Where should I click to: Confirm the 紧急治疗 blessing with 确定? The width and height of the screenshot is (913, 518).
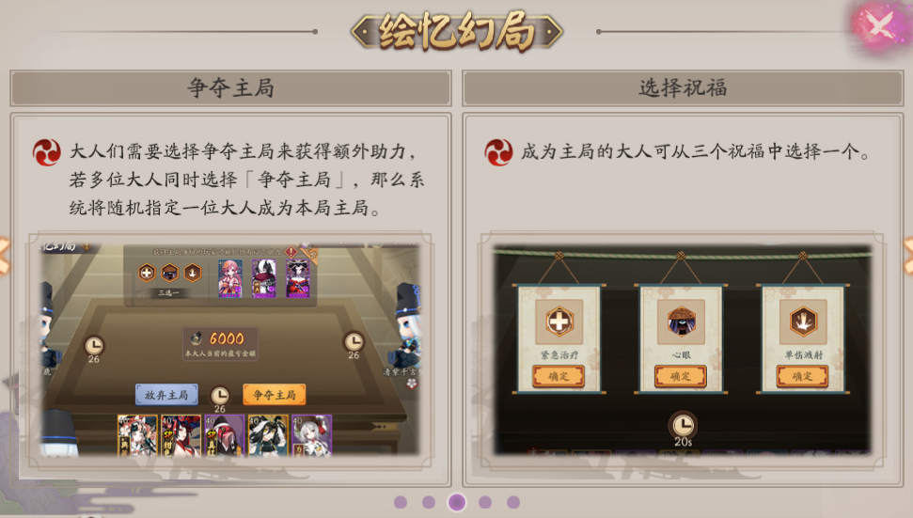click(x=559, y=376)
